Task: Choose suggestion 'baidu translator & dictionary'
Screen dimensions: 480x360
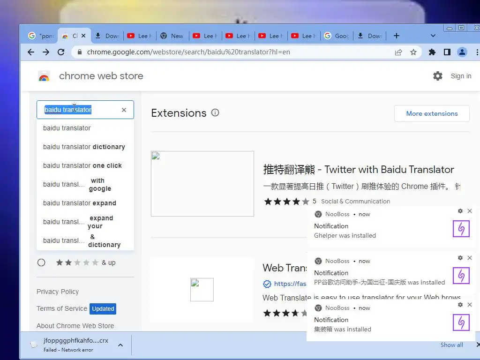Action: click(x=85, y=240)
